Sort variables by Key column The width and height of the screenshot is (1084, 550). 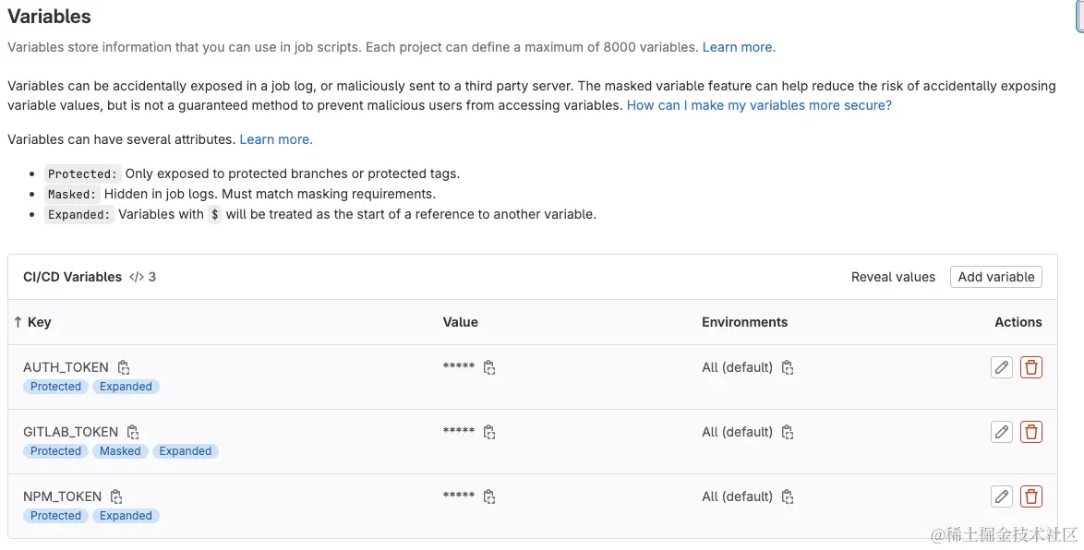(x=33, y=322)
